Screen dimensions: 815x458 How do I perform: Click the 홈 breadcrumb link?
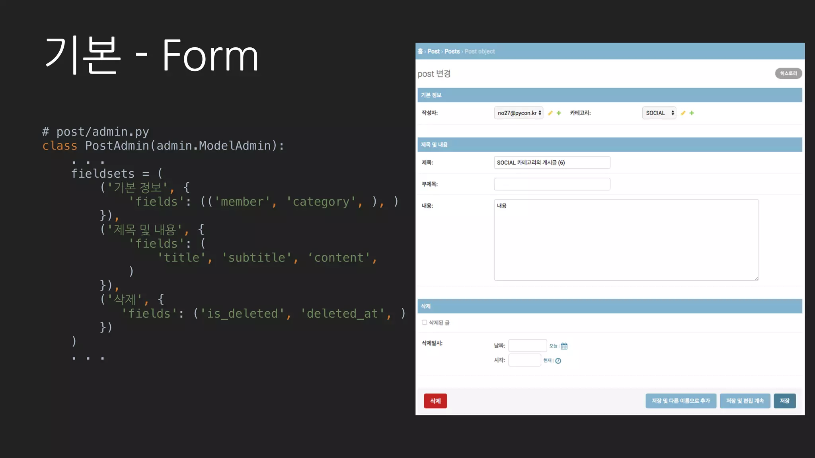(420, 51)
